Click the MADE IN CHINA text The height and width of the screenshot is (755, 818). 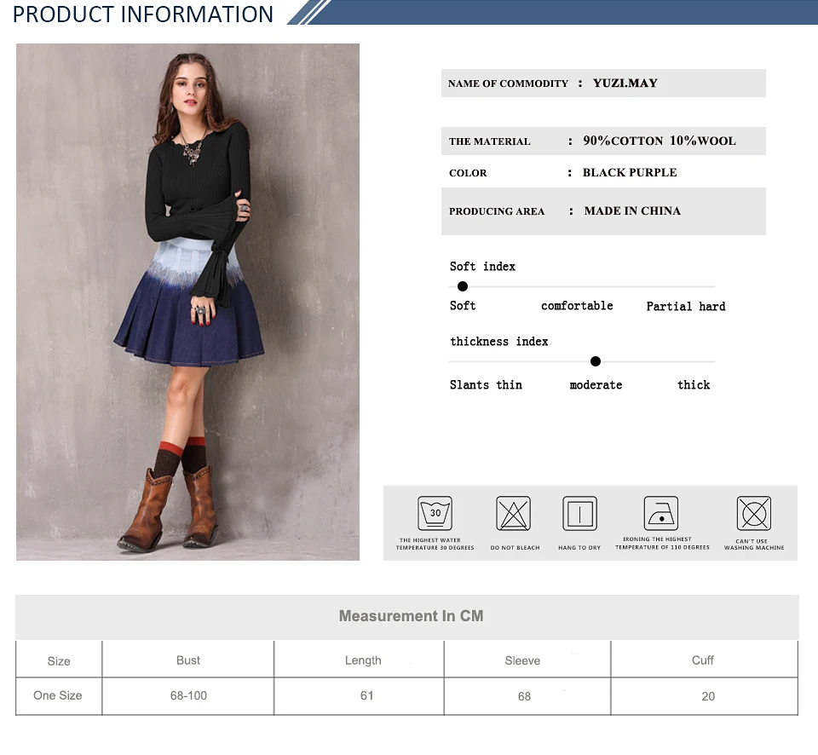click(x=632, y=210)
